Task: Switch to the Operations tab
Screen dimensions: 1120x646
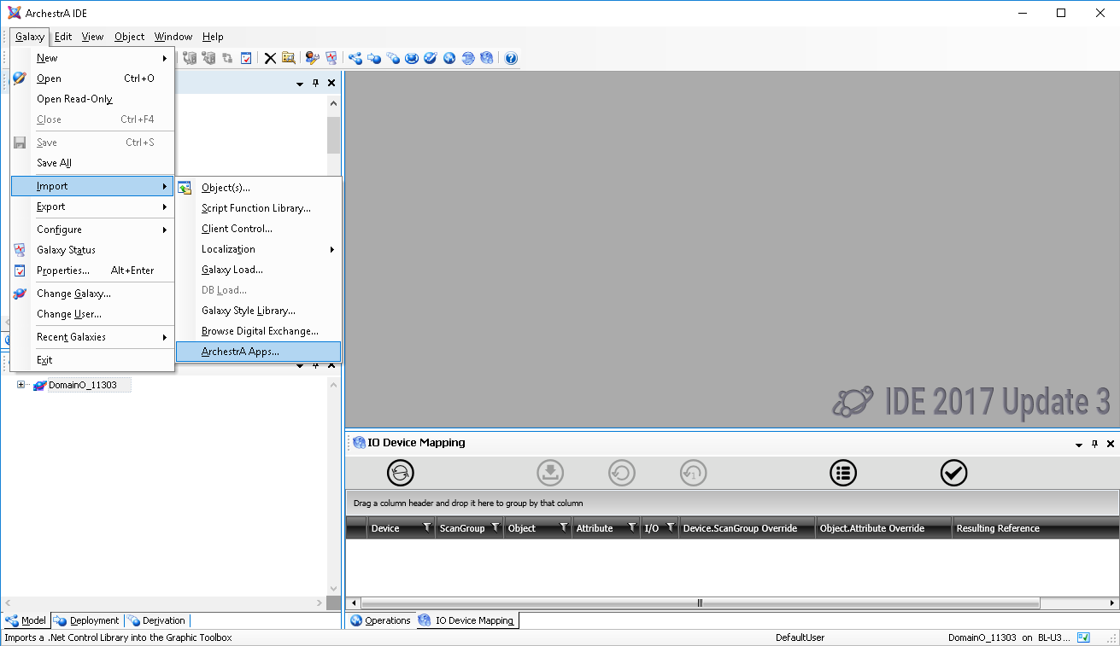Action: [381, 620]
